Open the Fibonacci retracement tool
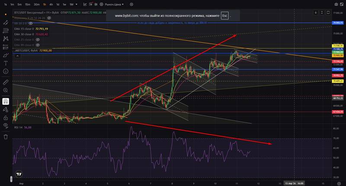The width and height of the screenshot is (346, 186). (6, 30)
